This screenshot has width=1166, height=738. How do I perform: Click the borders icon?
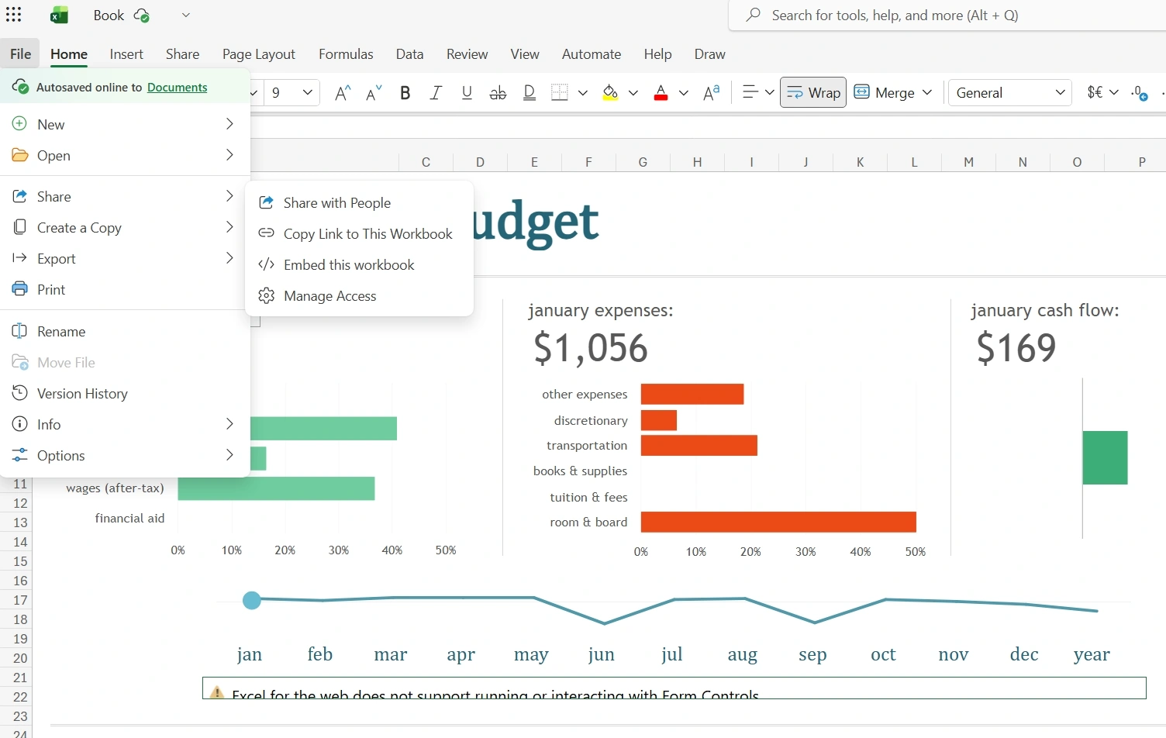(x=560, y=93)
